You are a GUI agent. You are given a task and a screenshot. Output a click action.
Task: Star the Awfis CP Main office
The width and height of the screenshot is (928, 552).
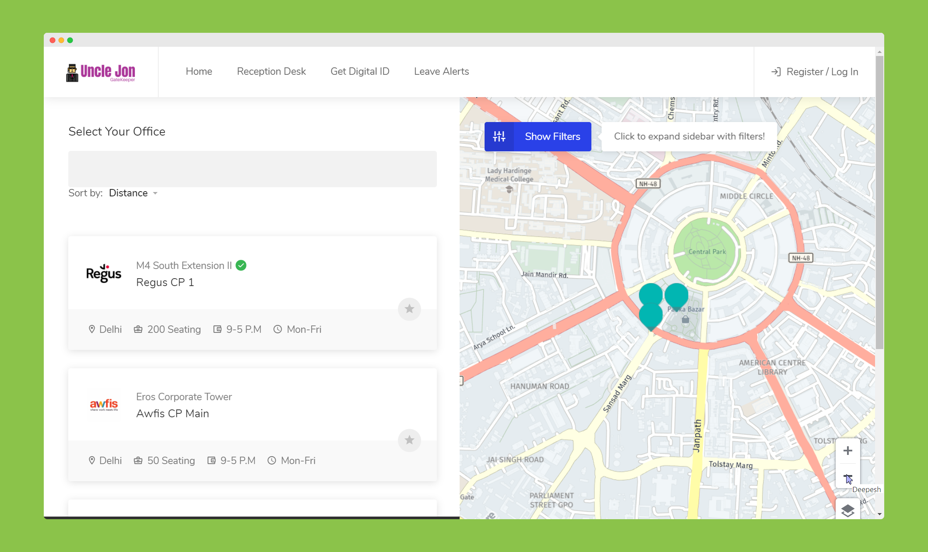(409, 440)
